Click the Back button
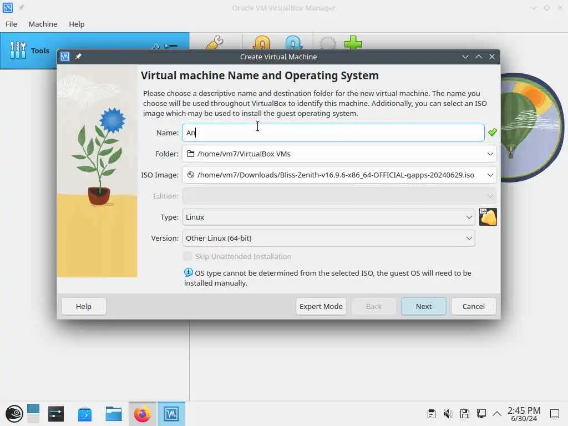The width and height of the screenshot is (568, 426). coord(373,306)
